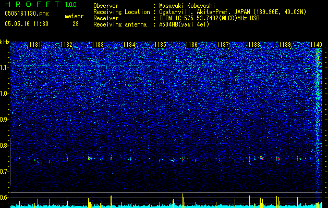Click the meteor label

[x=74, y=16]
